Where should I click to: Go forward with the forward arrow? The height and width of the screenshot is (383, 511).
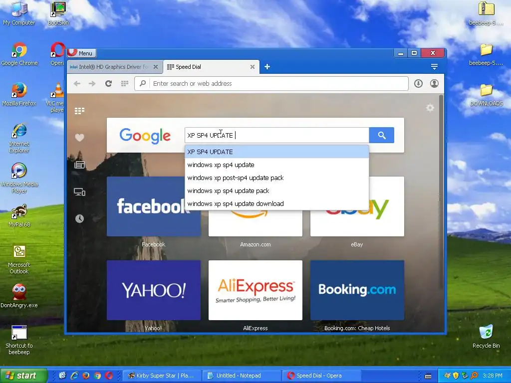point(92,84)
